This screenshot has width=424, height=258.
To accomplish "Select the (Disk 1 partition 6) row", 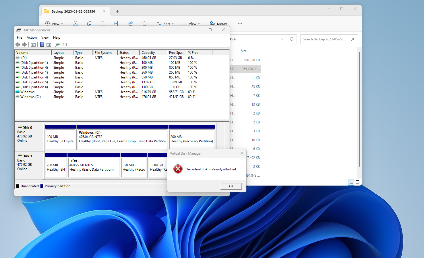I will point(122,87).
